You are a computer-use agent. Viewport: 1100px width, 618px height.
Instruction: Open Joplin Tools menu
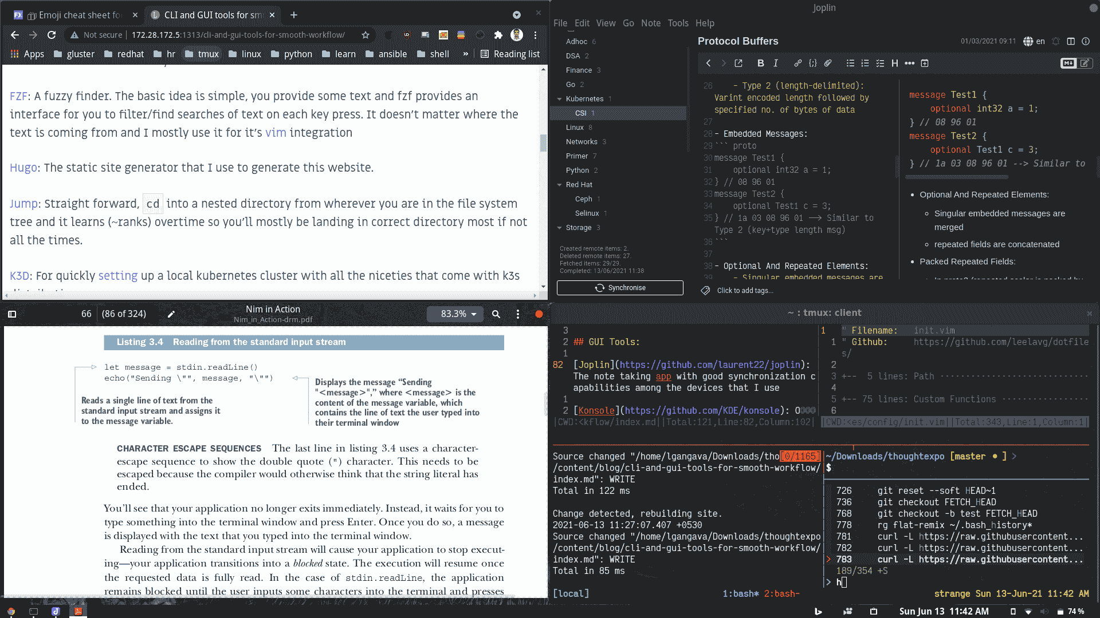pos(678,23)
